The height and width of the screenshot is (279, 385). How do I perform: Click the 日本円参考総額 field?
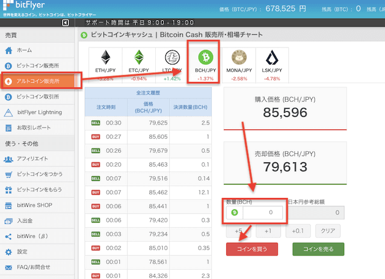pos(316,212)
